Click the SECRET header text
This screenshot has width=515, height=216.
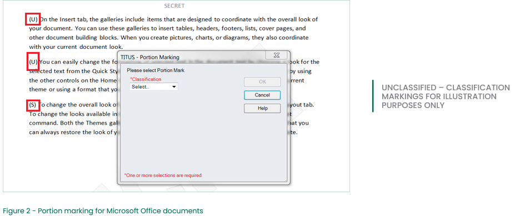(174, 6)
